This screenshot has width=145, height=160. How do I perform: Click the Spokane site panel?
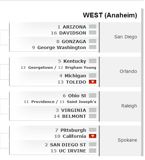coord(120,141)
